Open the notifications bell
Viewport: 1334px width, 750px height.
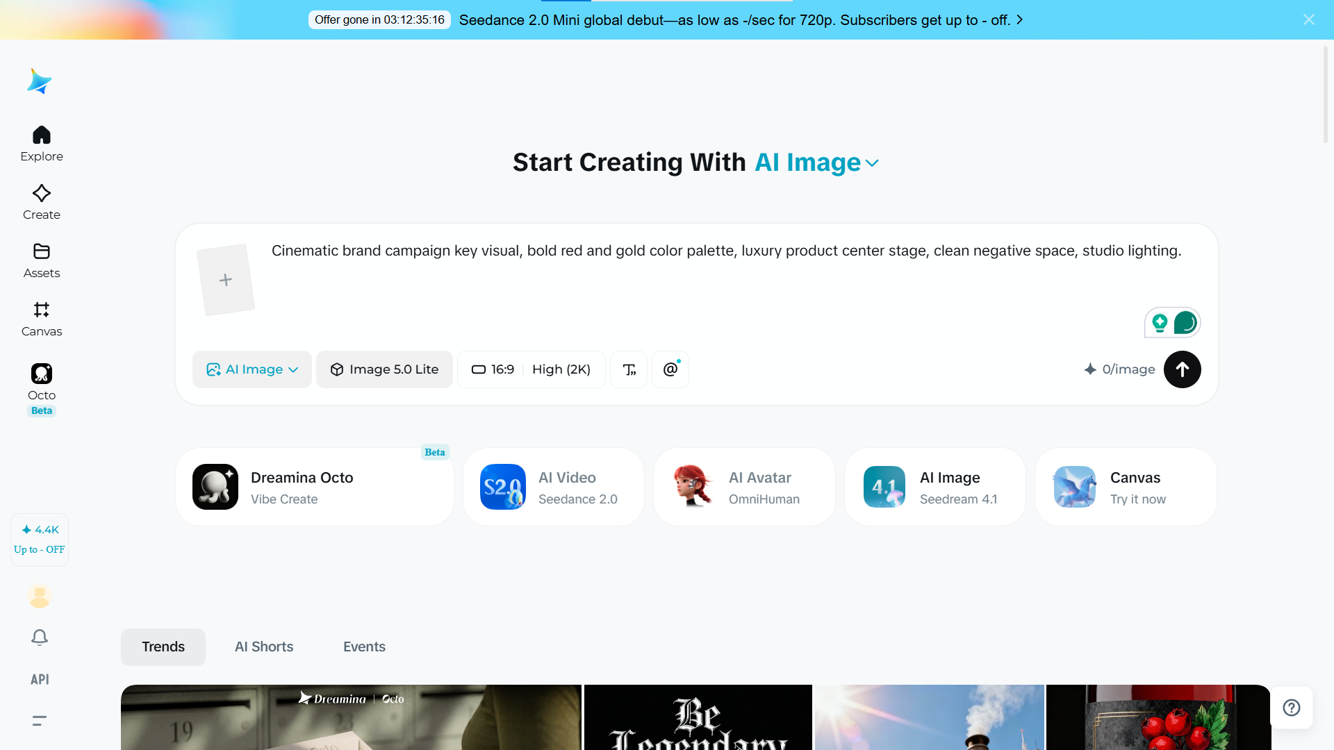tap(40, 637)
